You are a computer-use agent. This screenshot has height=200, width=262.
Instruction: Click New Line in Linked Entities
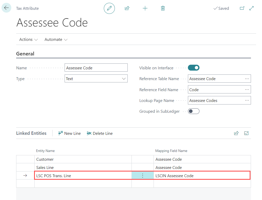tap(69, 133)
